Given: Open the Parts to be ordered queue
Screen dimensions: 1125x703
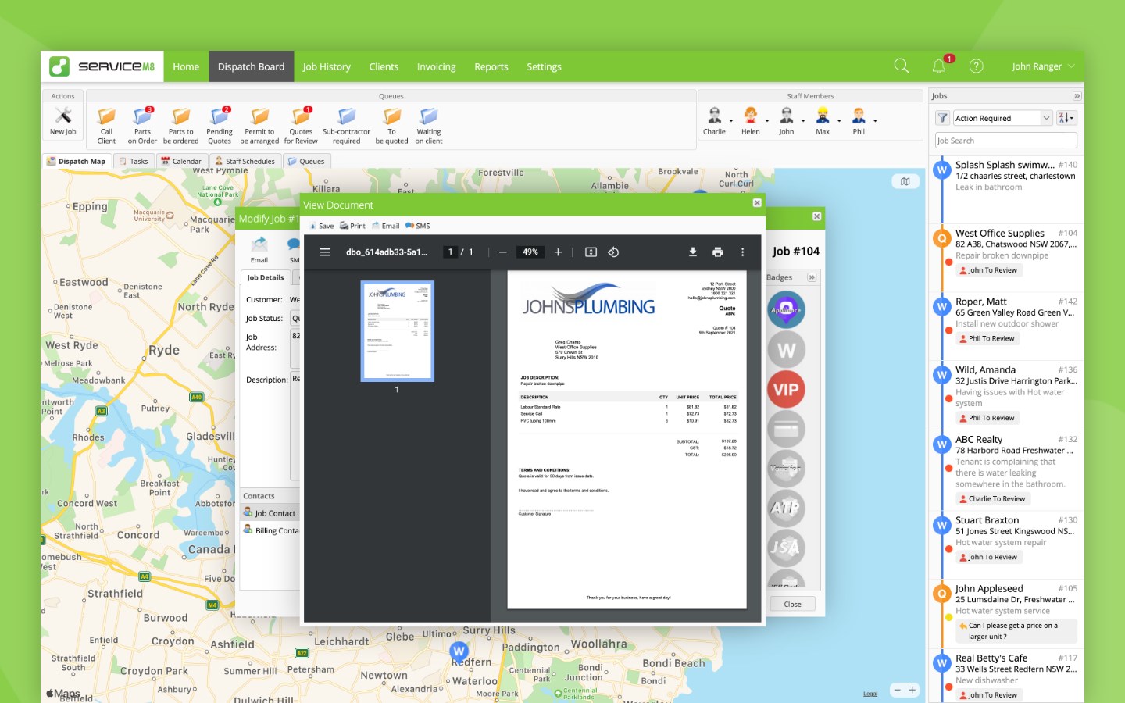Looking at the screenshot, I should pyautogui.click(x=180, y=125).
